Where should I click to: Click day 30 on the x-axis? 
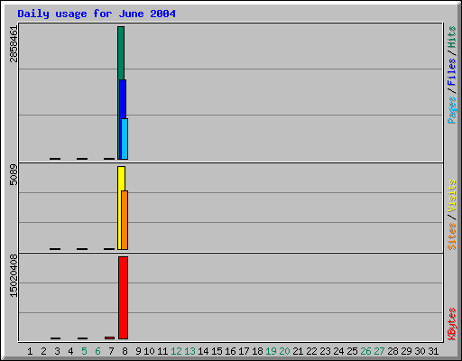[x=420, y=351]
